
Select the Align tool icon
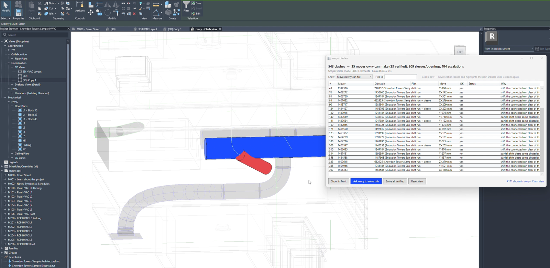coord(91,4)
